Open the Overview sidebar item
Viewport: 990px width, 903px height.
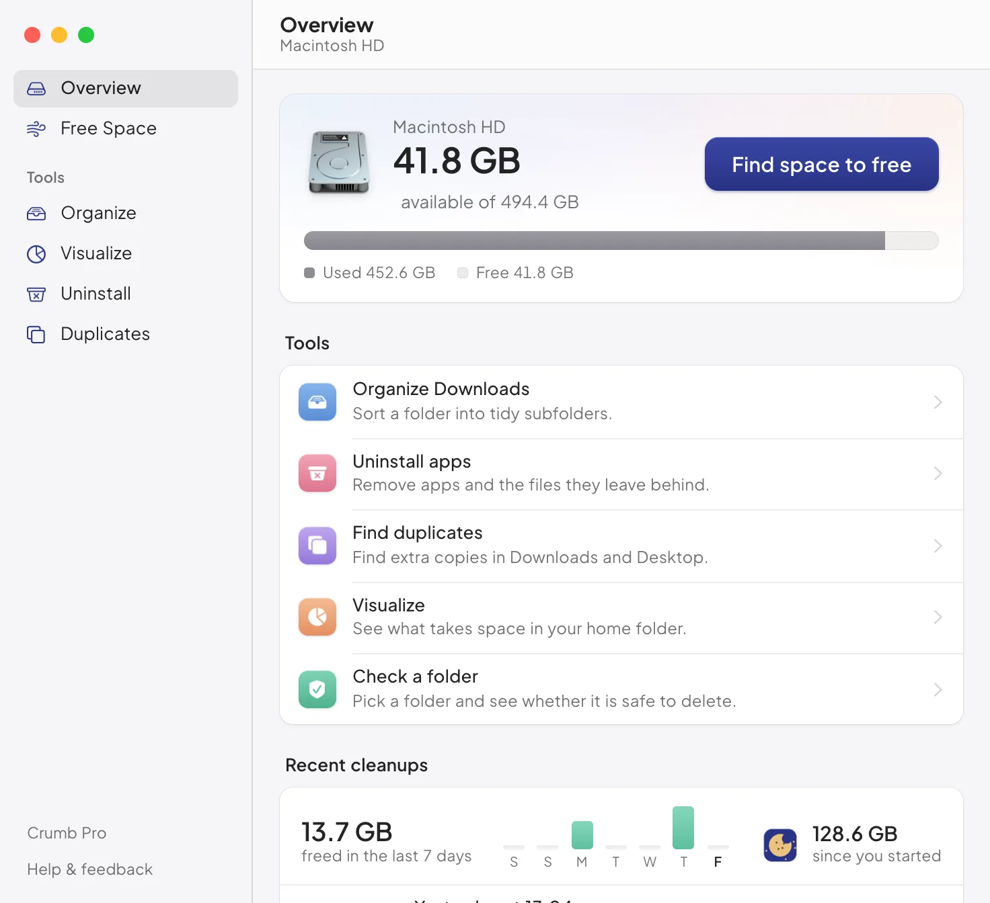pos(126,89)
